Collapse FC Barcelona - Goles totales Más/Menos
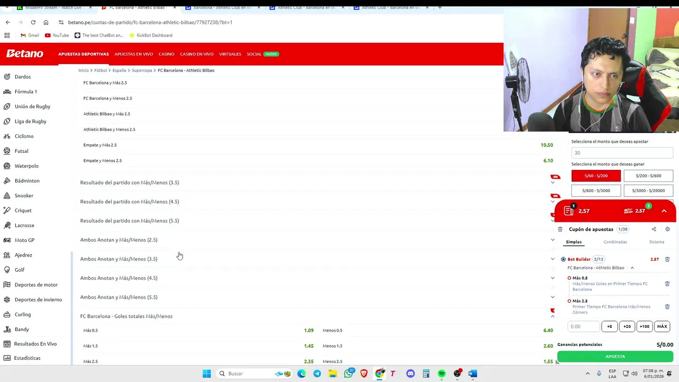 552,316
